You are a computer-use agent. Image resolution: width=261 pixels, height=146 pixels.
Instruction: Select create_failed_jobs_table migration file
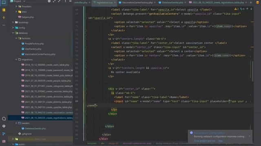(47, 75)
